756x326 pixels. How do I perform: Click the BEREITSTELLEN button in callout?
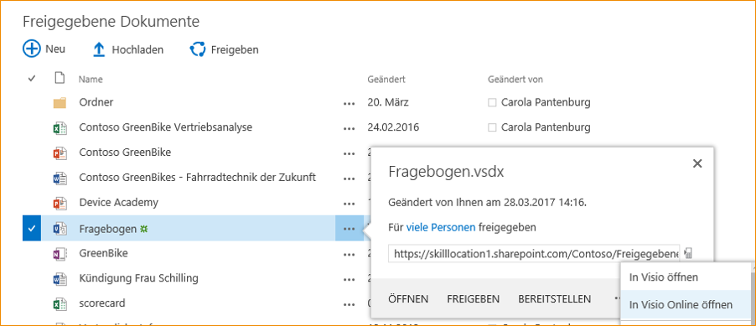[555, 299]
